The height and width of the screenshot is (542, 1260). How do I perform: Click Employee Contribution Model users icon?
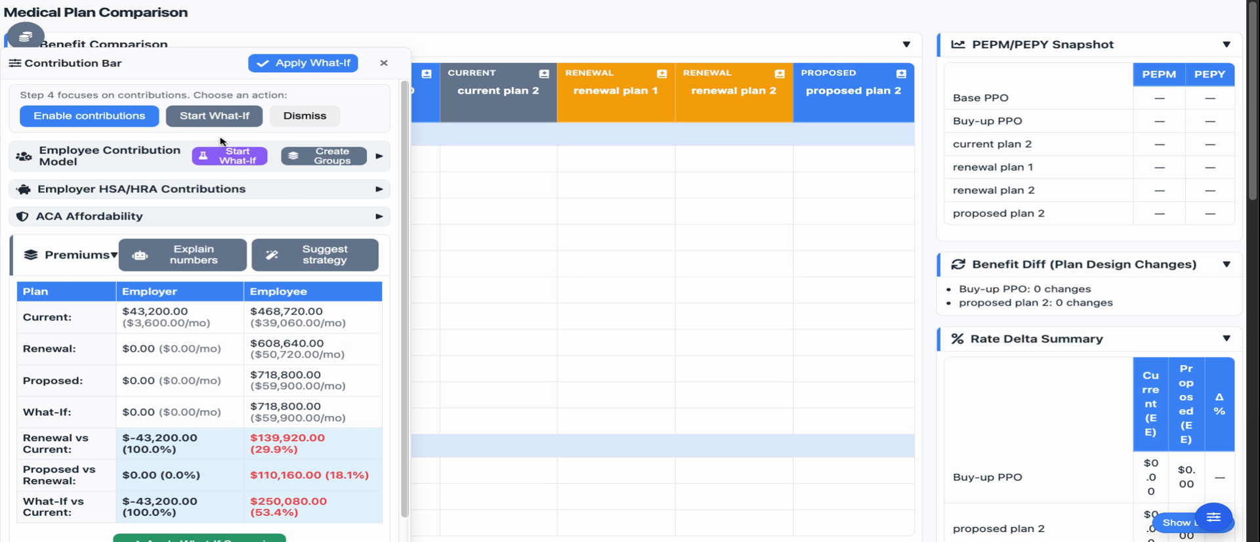(24, 156)
